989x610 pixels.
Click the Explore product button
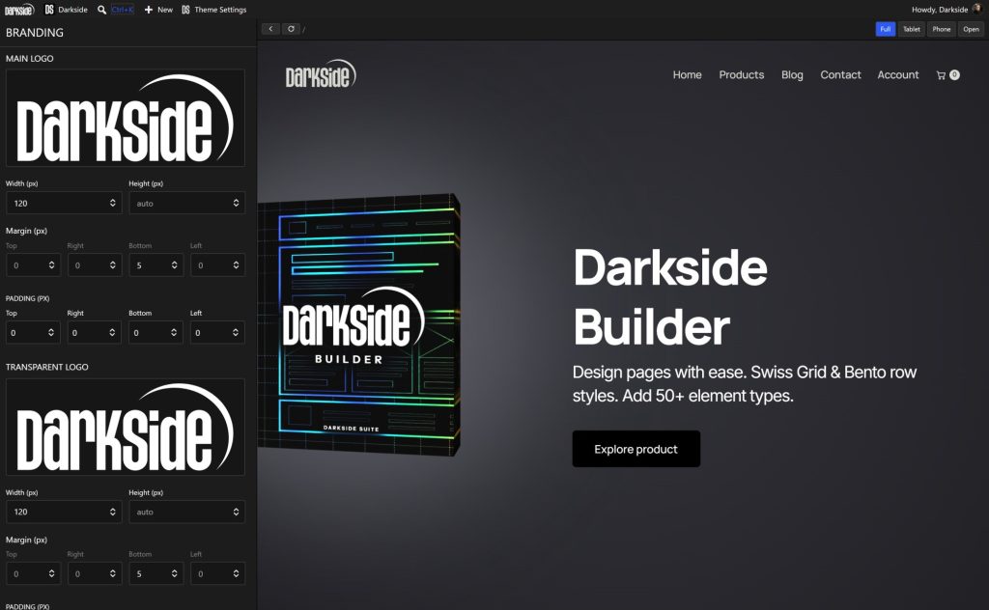coord(636,449)
